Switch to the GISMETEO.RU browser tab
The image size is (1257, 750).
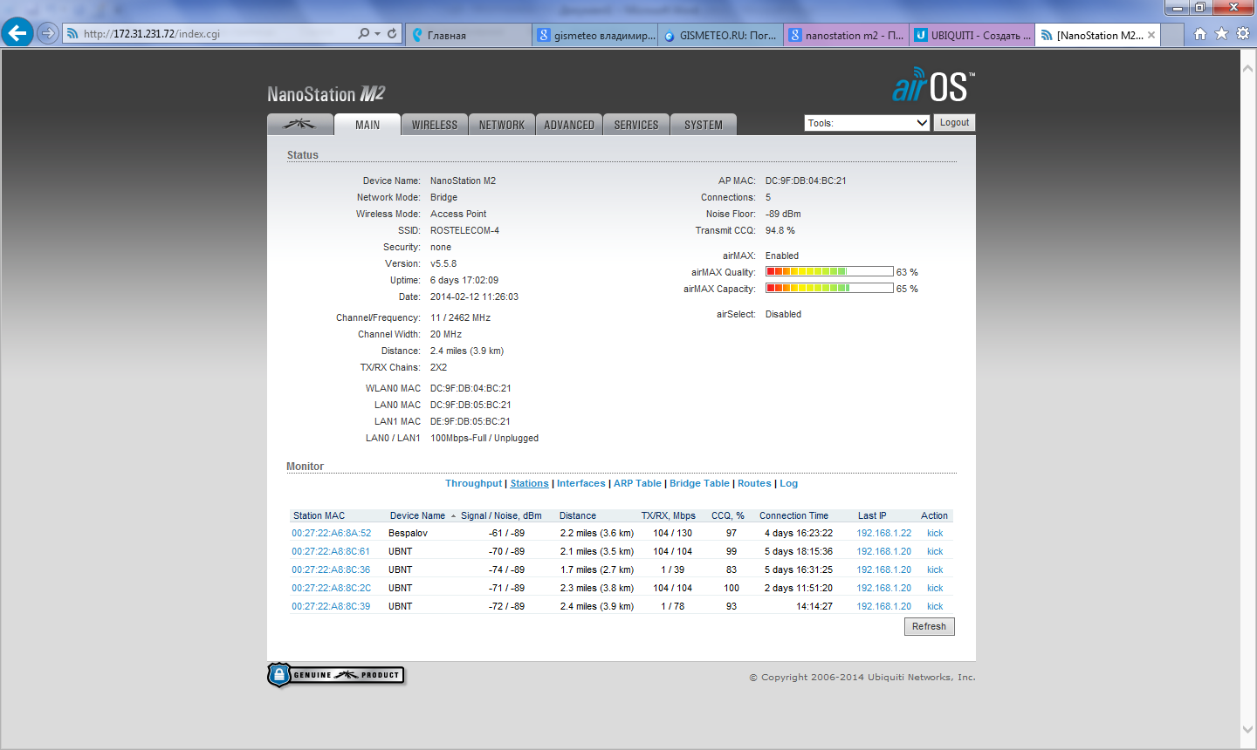click(720, 35)
